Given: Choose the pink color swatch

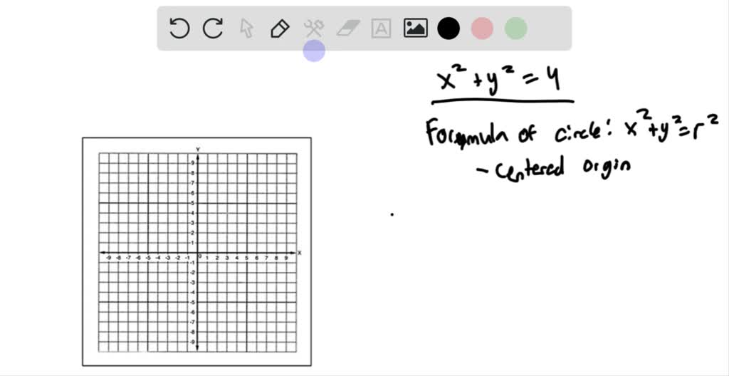Looking at the screenshot, I should point(482,28).
